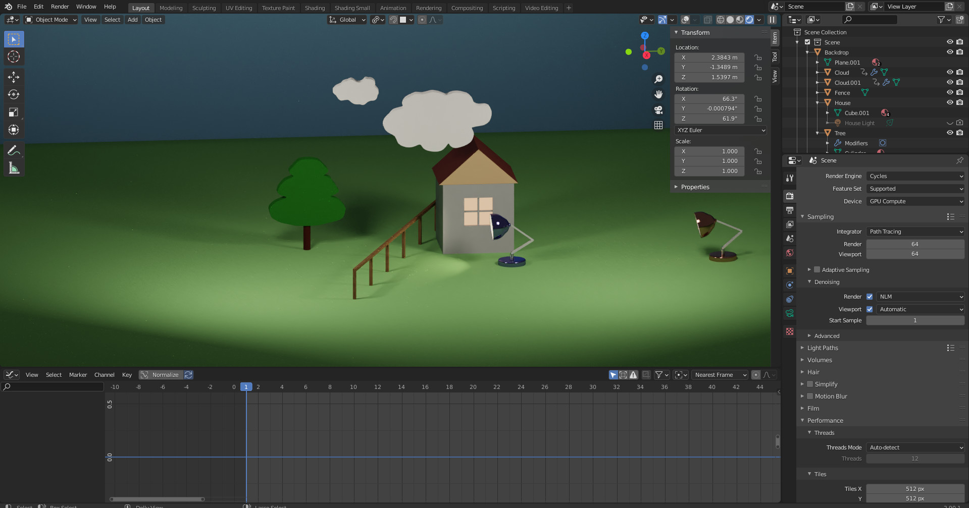Screen dimensions: 969x508
Task: Uncheck the Viewport denoising checkbox
Action: [x=870, y=309]
